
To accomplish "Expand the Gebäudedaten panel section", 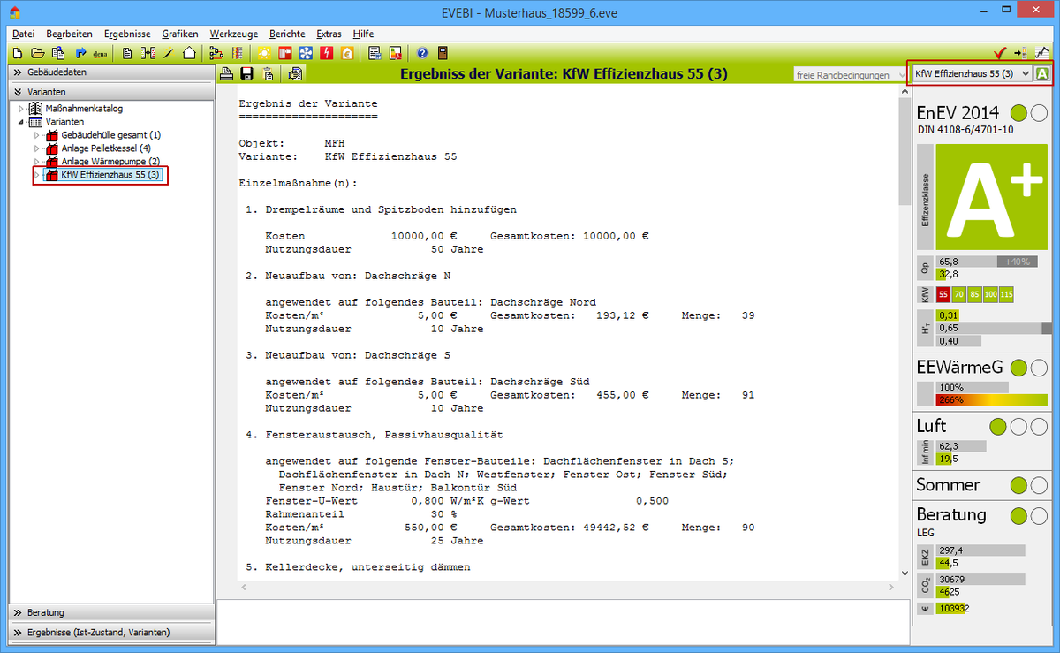I will coord(18,72).
